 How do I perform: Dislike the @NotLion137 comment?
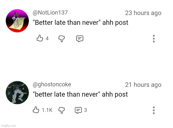[x=62, y=38]
